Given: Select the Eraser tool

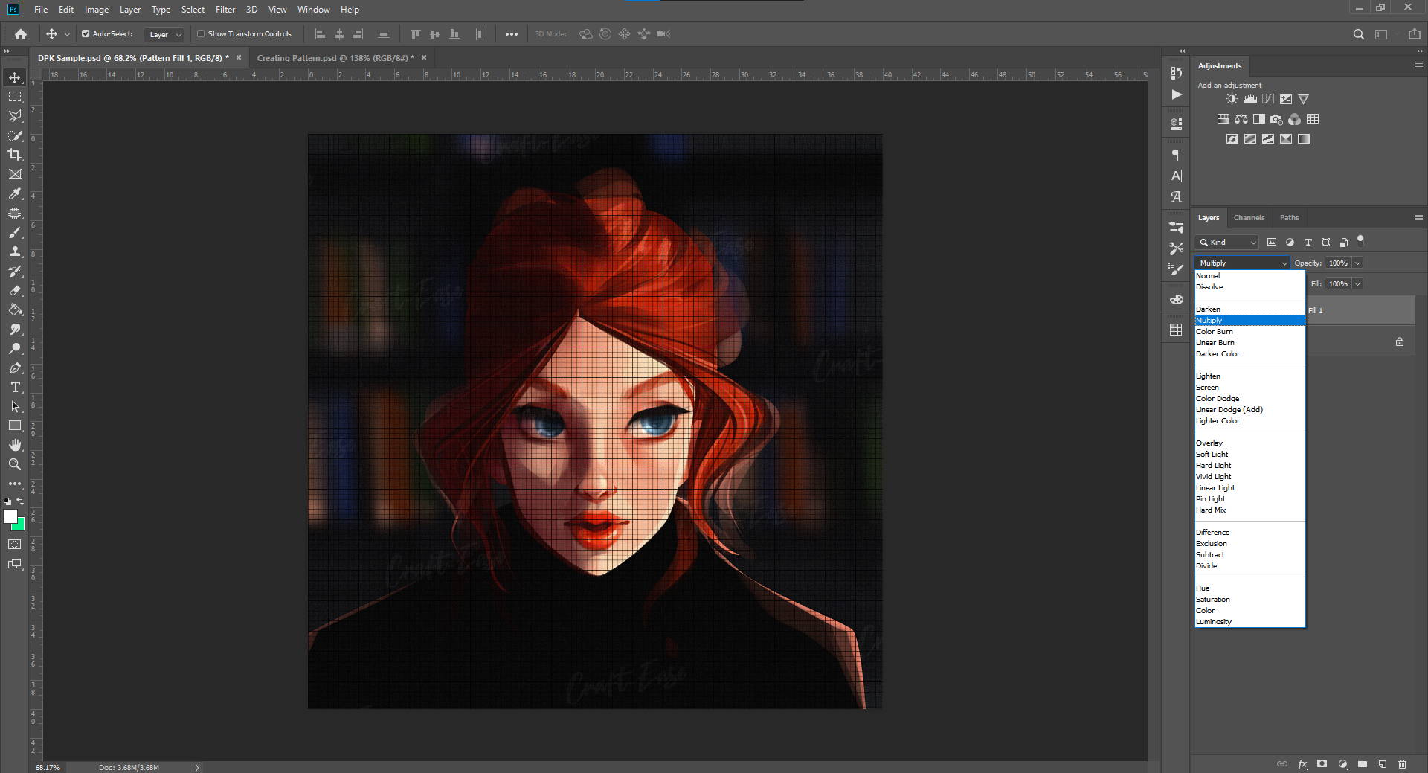Looking at the screenshot, I should 15,290.
